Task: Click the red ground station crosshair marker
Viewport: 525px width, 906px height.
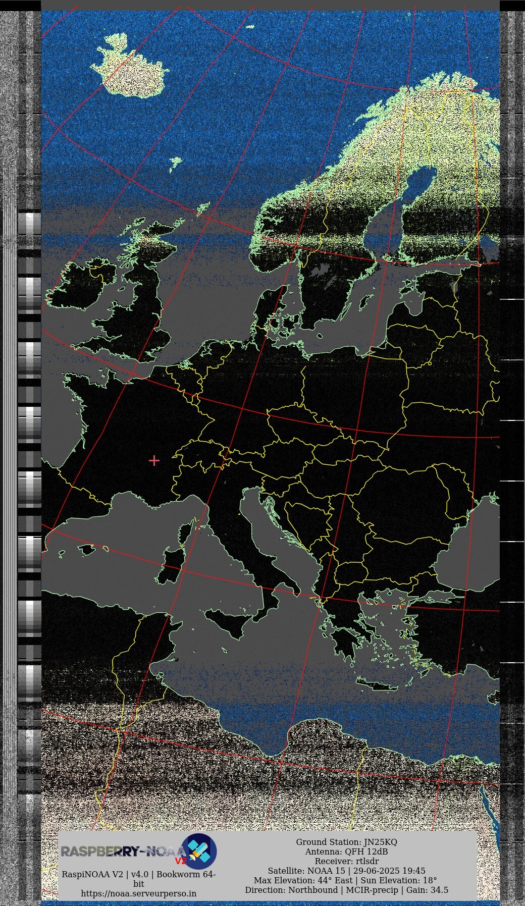Action: tap(154, 460)
